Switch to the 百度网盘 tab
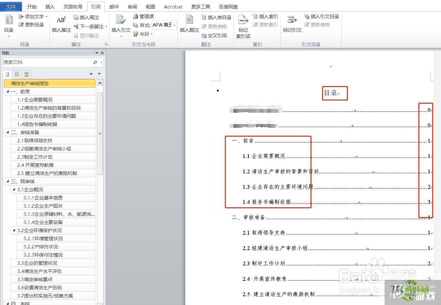The height and width of the screenshot is (305, 441). (x=228, y=6)
